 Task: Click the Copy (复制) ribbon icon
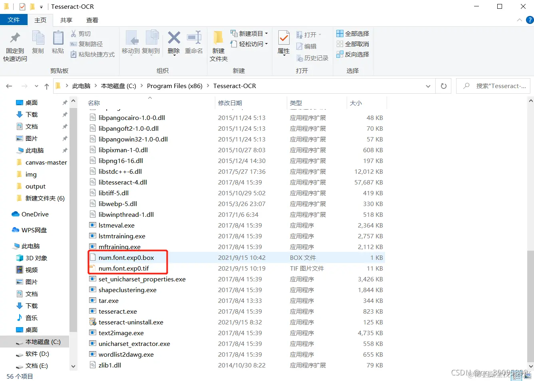click(x=38, y=38)
